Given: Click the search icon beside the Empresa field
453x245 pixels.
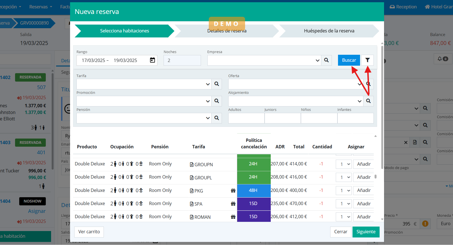Looking at the screenshot, I should click(326, 60).
